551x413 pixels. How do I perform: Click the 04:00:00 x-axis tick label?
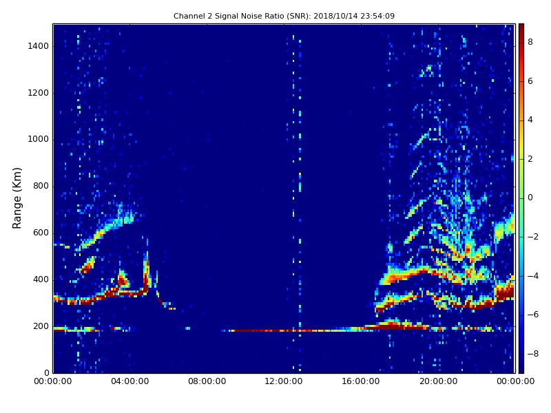point(129,381)
